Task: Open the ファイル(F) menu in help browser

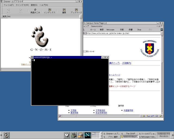Action: [8, 5]
